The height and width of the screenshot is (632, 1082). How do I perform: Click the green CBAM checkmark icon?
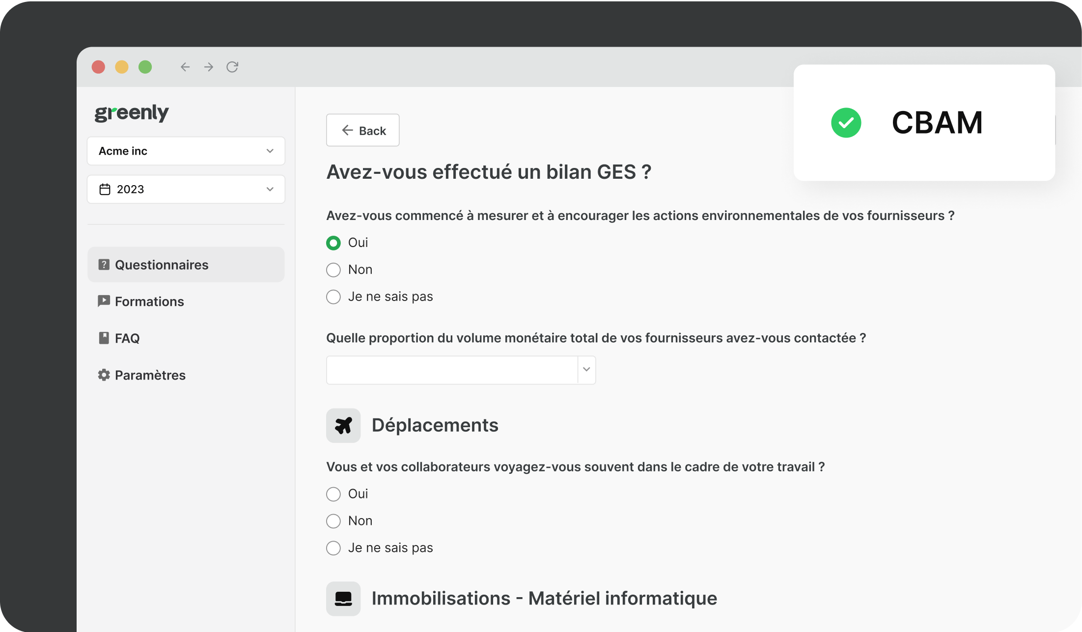coord(846,123)
